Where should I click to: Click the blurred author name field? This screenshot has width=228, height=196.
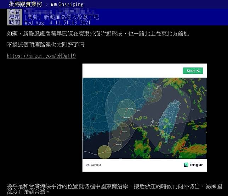(x=59, y=11)
